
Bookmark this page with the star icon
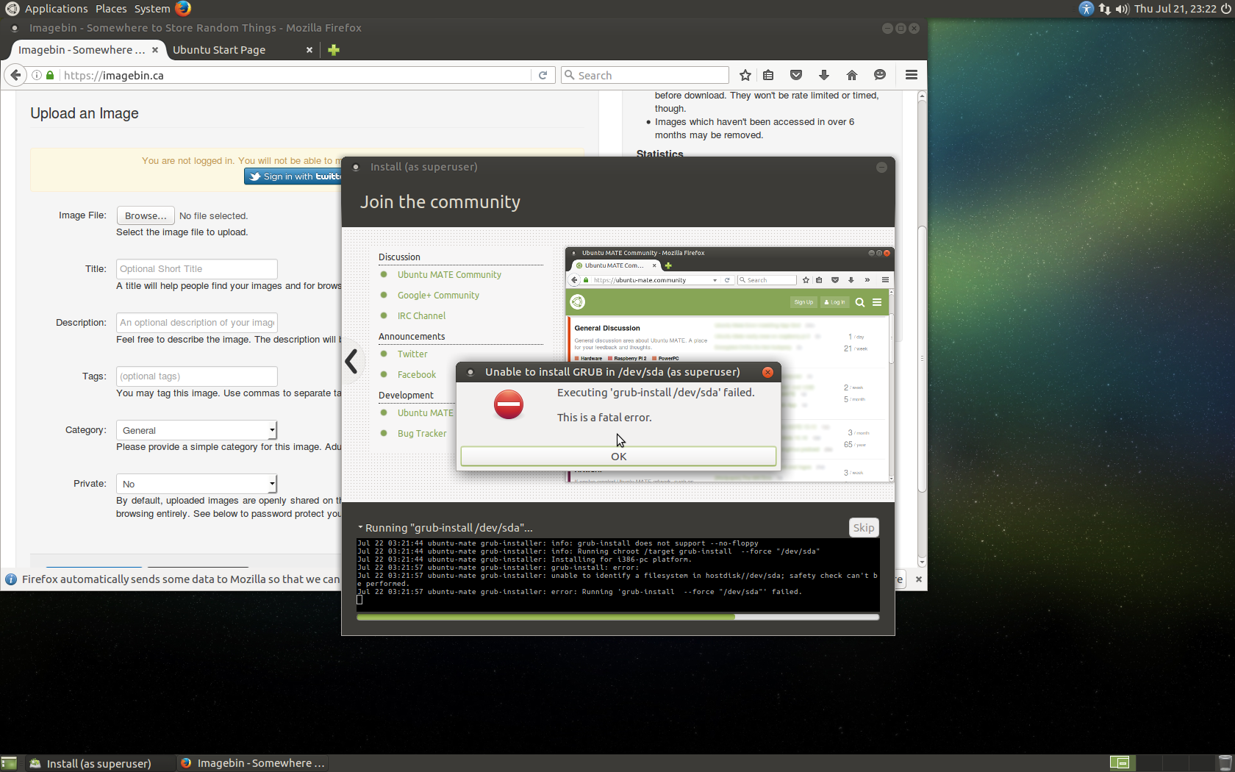tap(745, 75)
